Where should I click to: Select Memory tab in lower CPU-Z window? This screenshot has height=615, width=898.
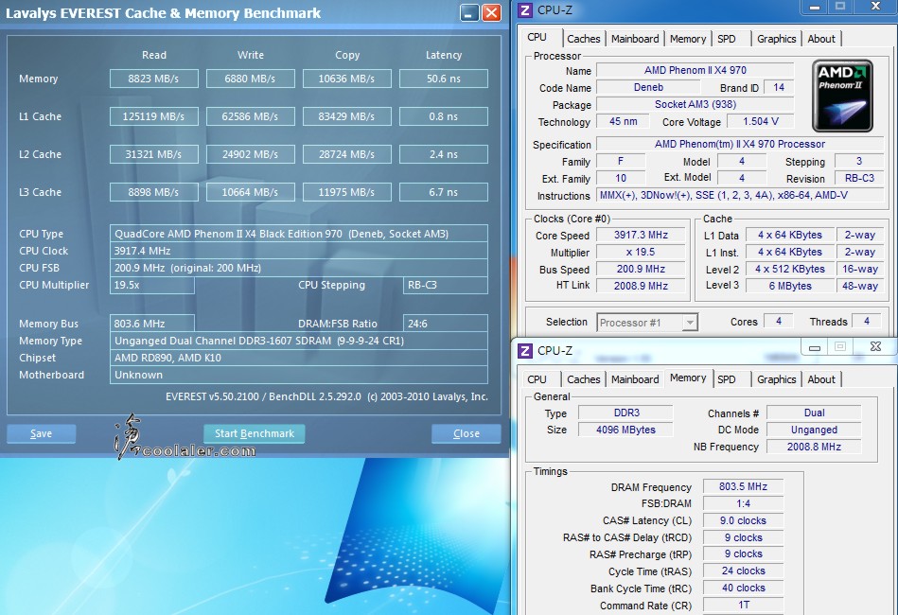[688, 378]
